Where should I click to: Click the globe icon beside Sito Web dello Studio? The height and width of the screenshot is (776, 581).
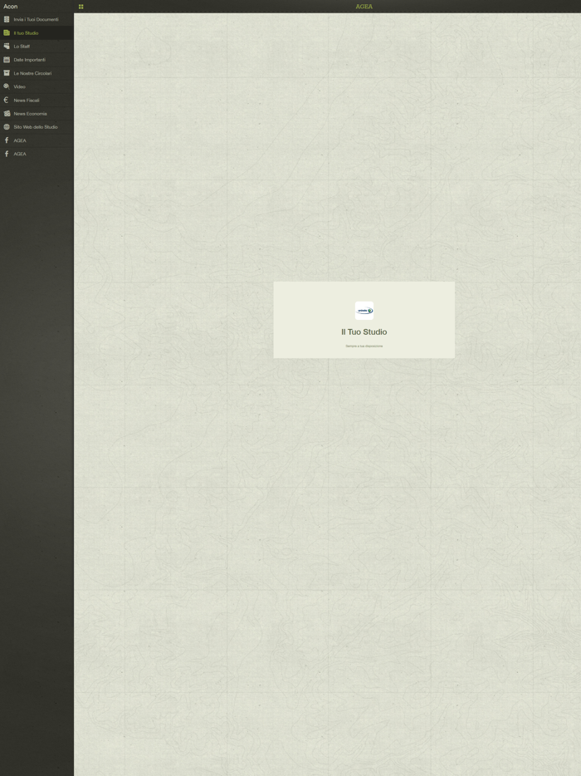point(7,126)
